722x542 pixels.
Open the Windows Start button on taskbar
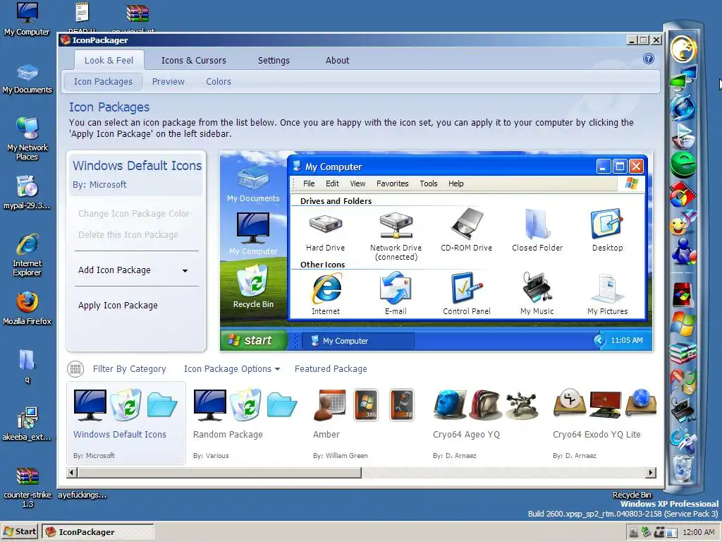[20, 531]
